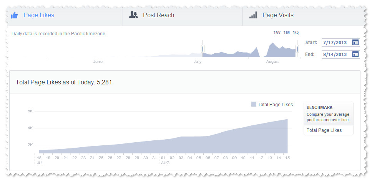Screen dimensions: 372x181
Task: Click the 'Compare your average performance over time' text
Action: click(328, 117)
